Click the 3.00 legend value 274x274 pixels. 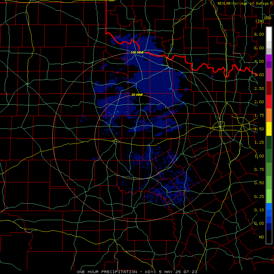point(259,75)
